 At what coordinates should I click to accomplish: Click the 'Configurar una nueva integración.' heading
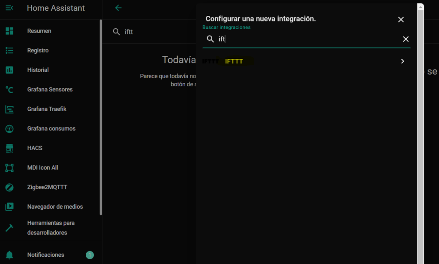point(261,19)
